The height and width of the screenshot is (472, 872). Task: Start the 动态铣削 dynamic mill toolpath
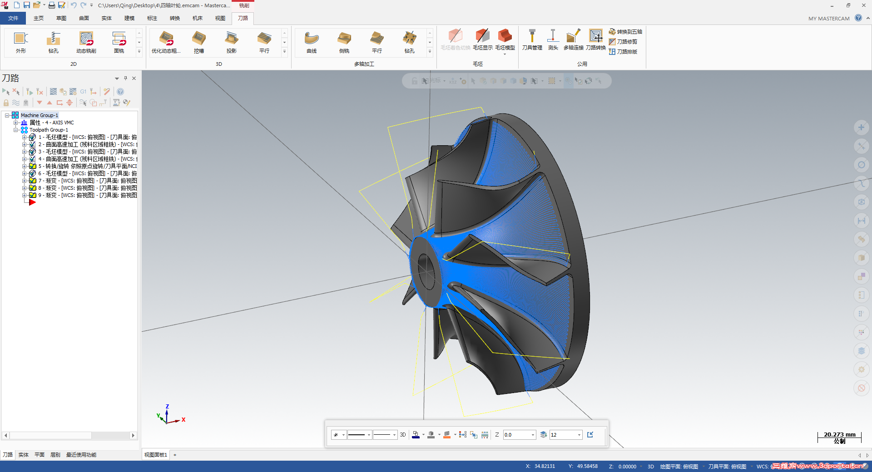pyautogui.click(x=86, y=42)
